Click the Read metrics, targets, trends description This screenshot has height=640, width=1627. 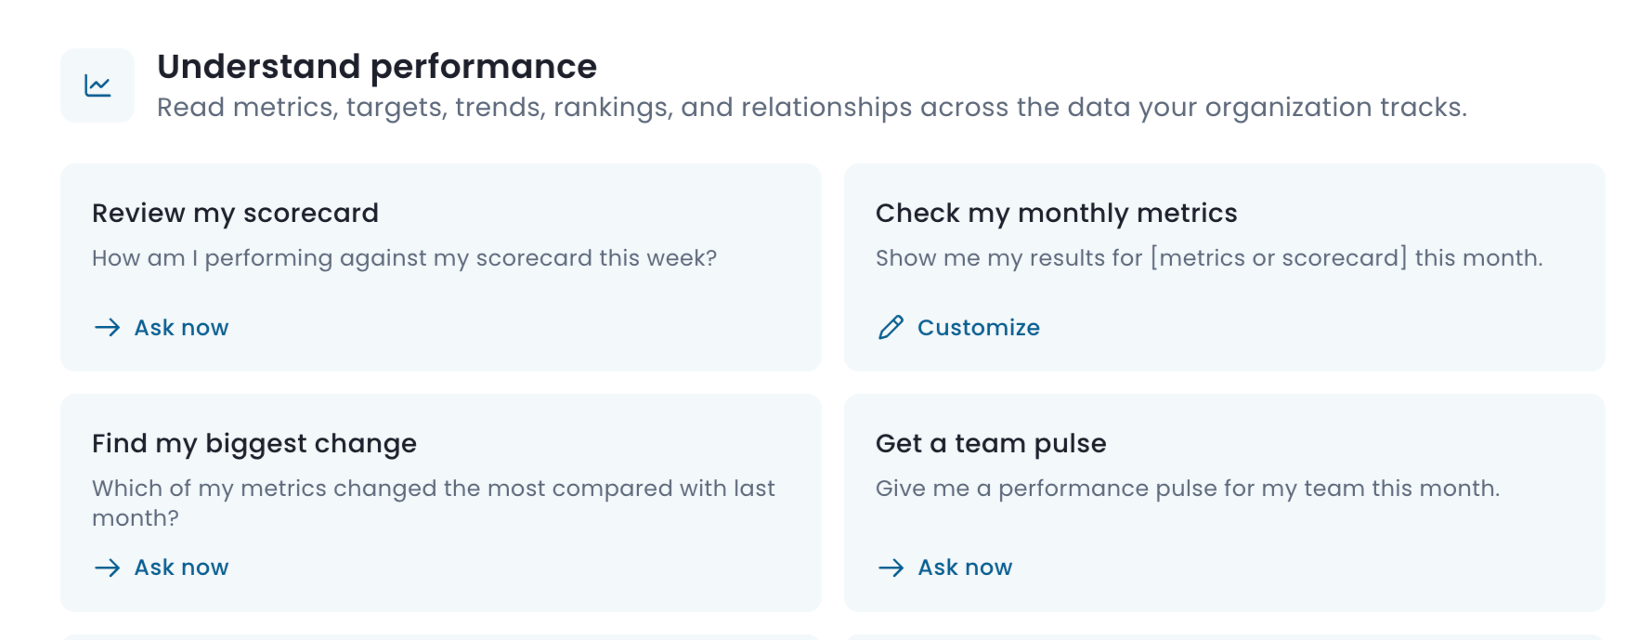[x=812, y=108]
